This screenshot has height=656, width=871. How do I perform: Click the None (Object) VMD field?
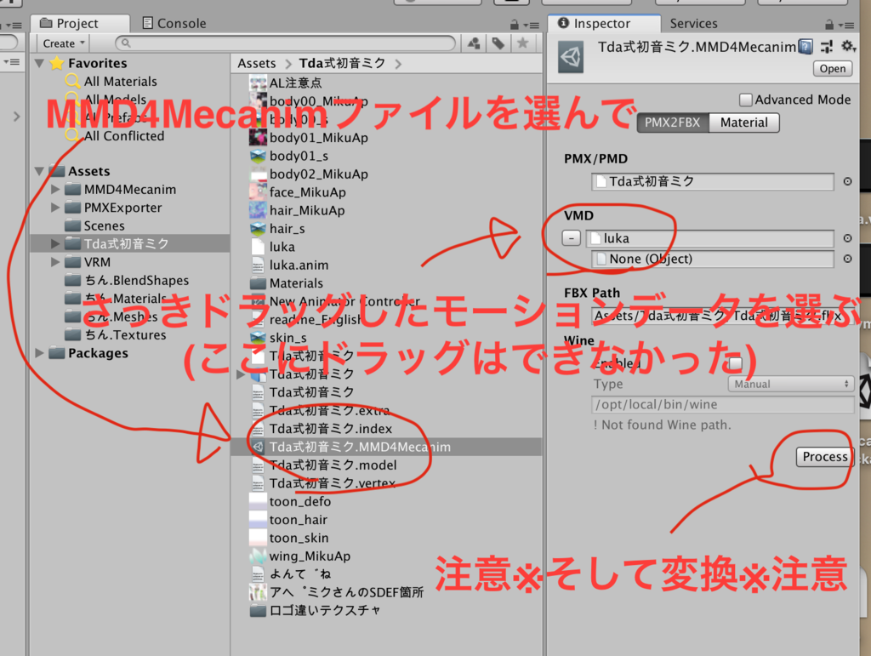(713, 259)
